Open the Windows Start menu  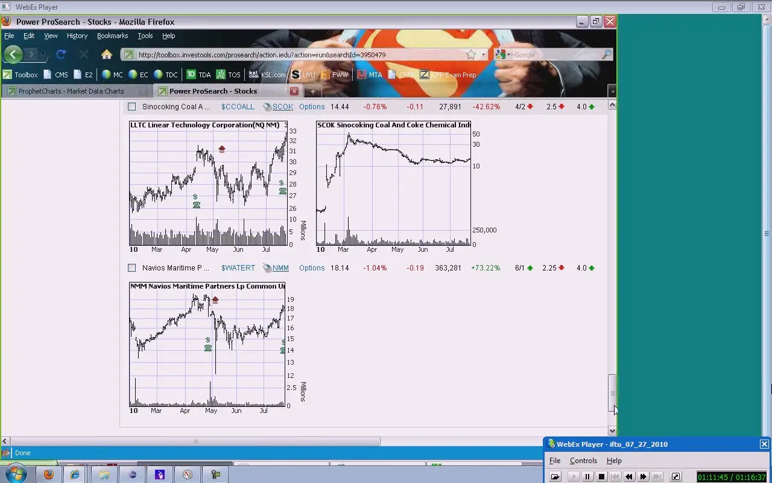point(16,474)
